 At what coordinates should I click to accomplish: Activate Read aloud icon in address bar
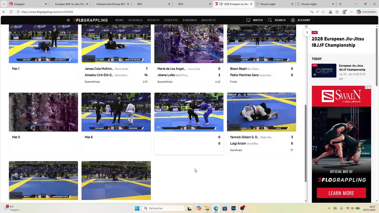point(317,12)
